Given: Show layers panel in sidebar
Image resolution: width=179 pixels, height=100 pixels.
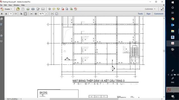Looking at the screenshot, I should click(1, 36).
